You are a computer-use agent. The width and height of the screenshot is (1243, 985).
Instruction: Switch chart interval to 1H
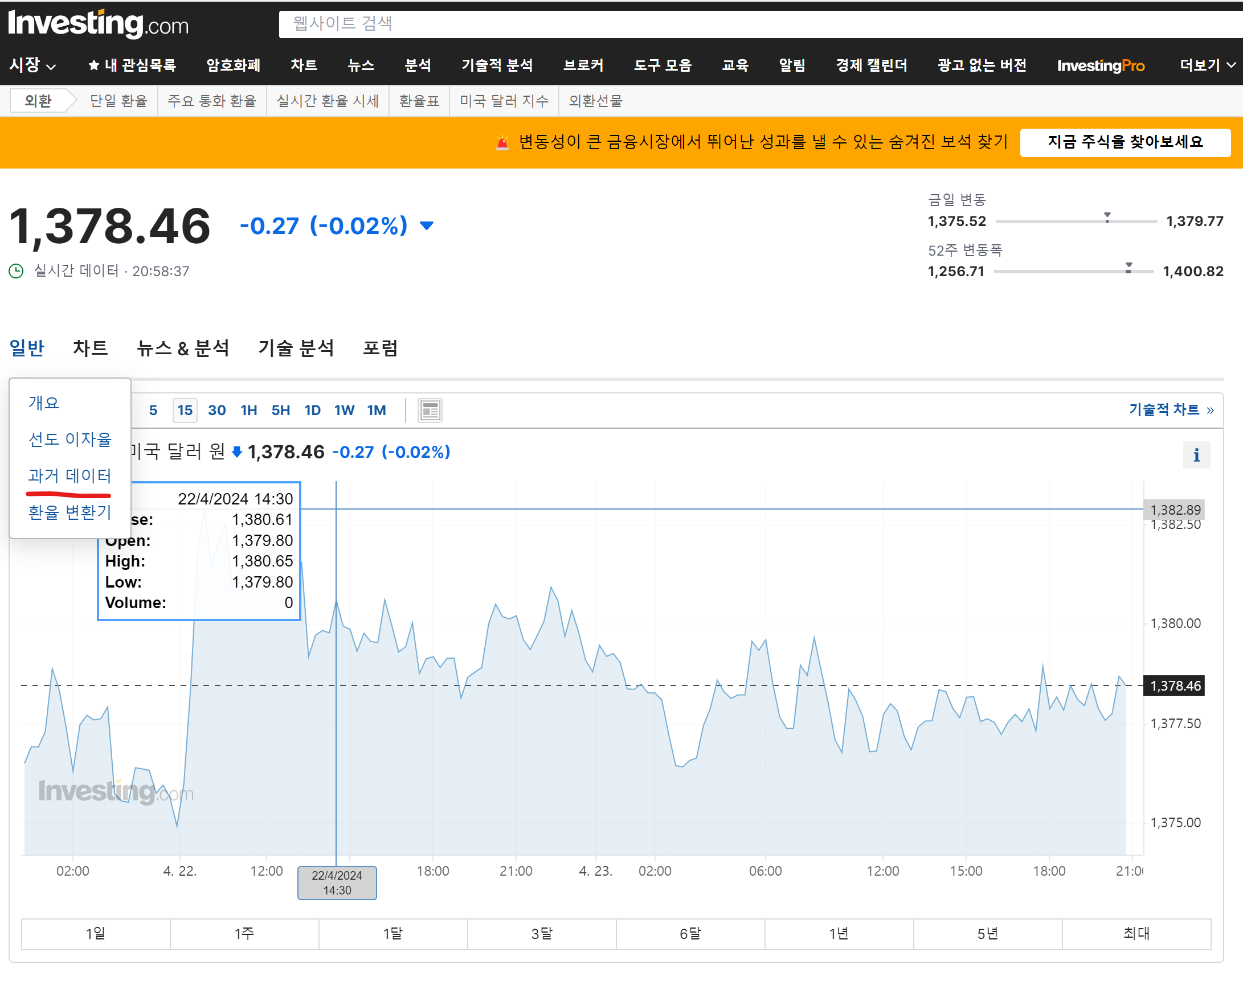(248, 411)
